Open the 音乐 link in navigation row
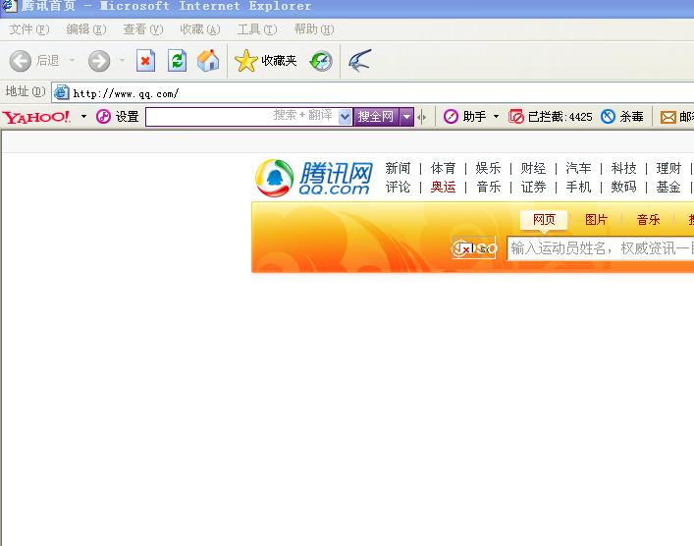694x546 pixels. coord(488,187)
